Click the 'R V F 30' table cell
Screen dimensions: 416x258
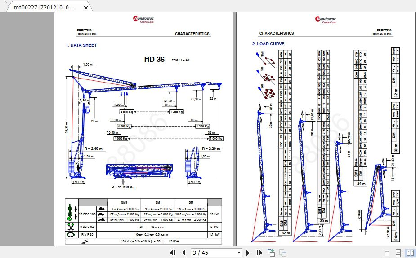pos(87,235)
